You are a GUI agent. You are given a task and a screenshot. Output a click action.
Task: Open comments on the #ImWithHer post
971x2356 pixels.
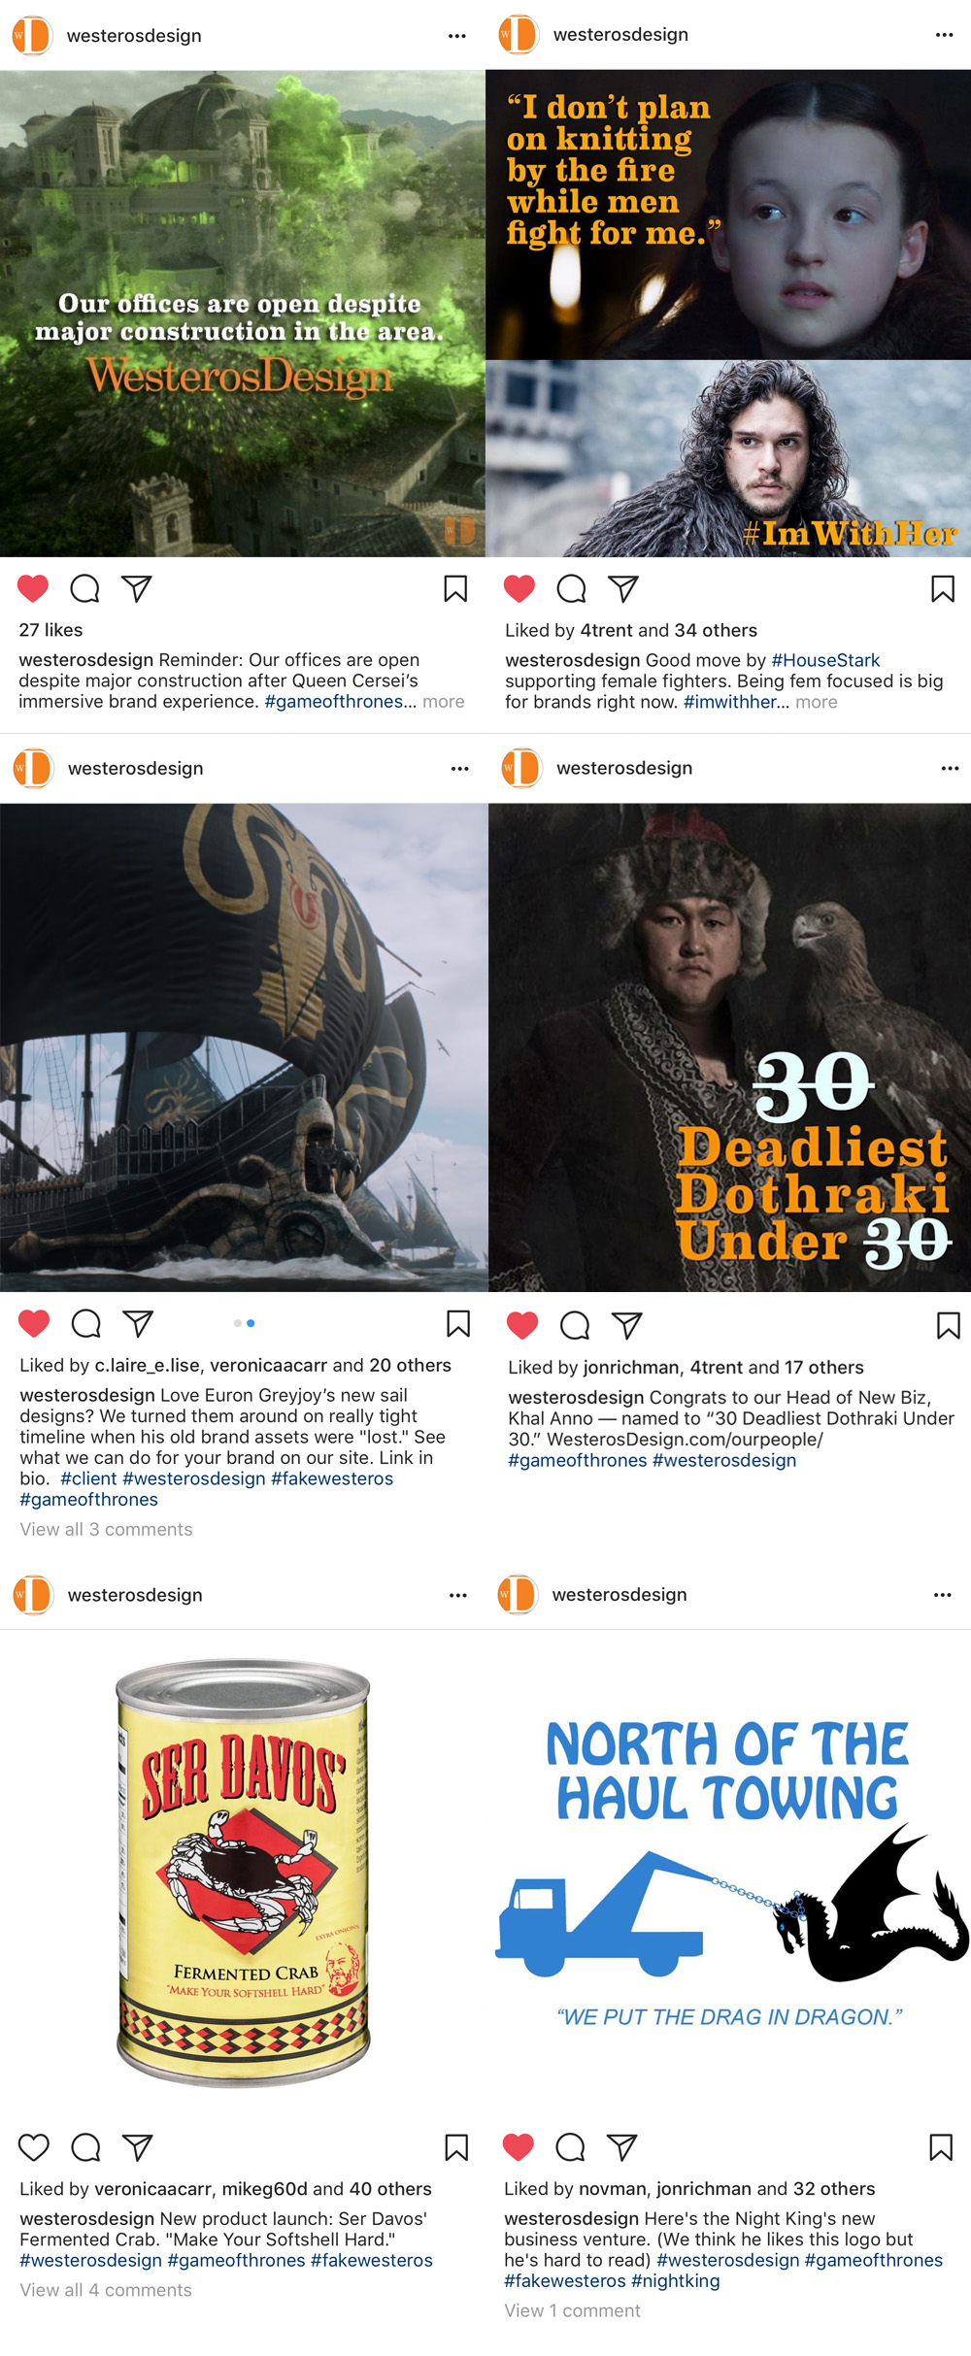point(571,588)
